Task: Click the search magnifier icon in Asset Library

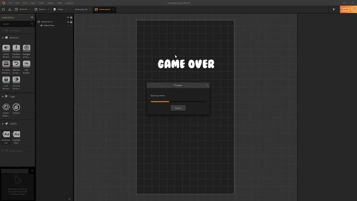Action: click(32, 23)
